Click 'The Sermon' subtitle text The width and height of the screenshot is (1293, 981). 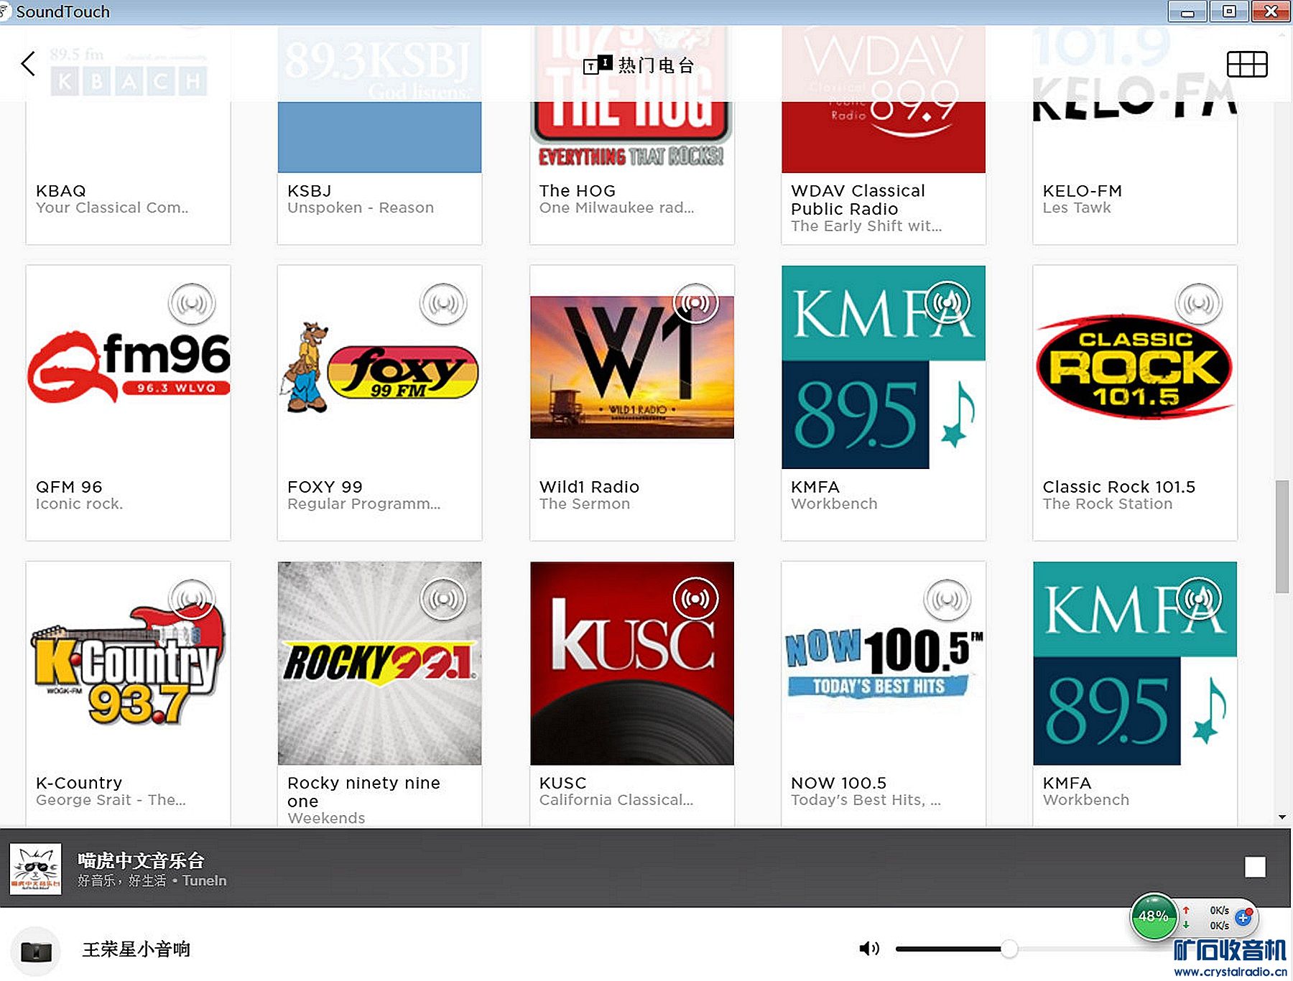point(585,504)
